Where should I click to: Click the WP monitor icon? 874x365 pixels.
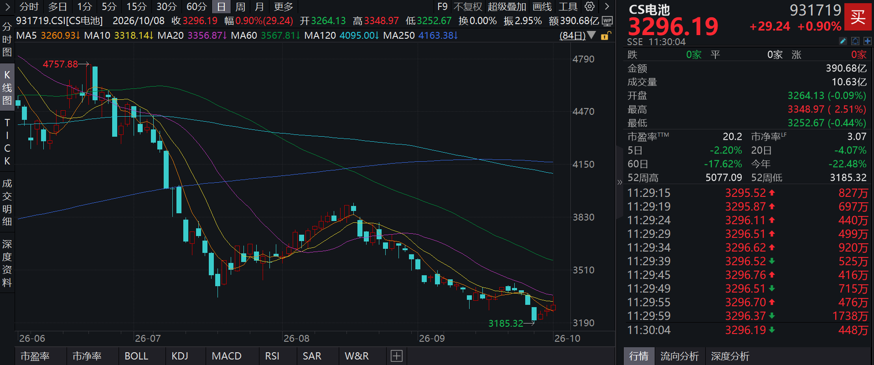pos(607,21)
